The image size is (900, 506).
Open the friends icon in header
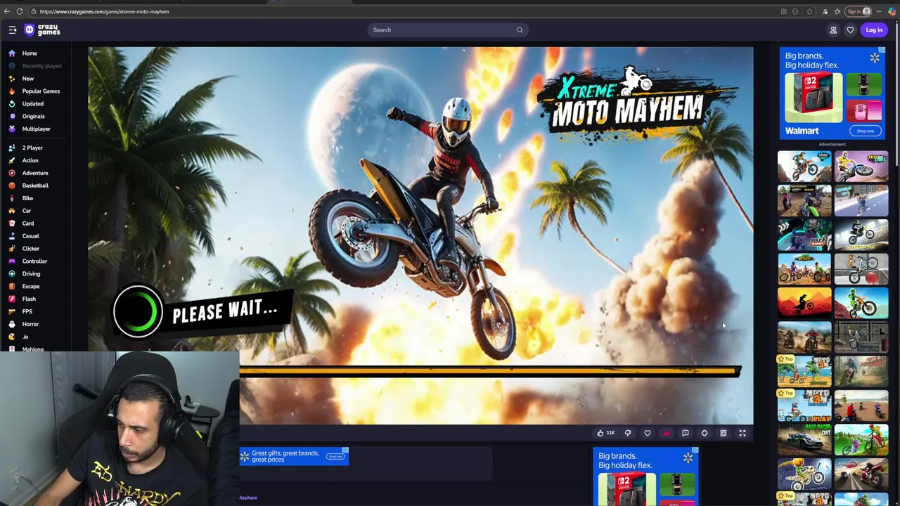pyautogui.click(x=833, y=30)
